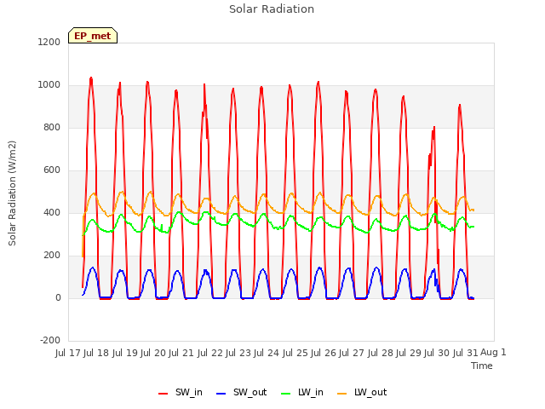
Task: Click the blue SW_out legend swatch
Action: [x=221, y=394]
